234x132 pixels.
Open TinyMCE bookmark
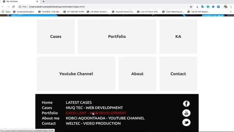(49, 12)
